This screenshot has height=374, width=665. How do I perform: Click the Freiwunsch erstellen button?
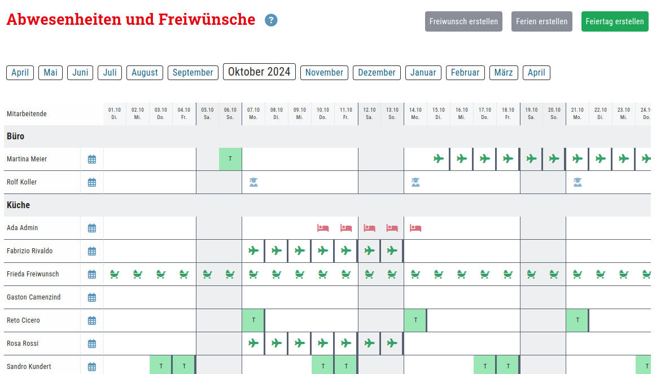(x=463, y=21)
